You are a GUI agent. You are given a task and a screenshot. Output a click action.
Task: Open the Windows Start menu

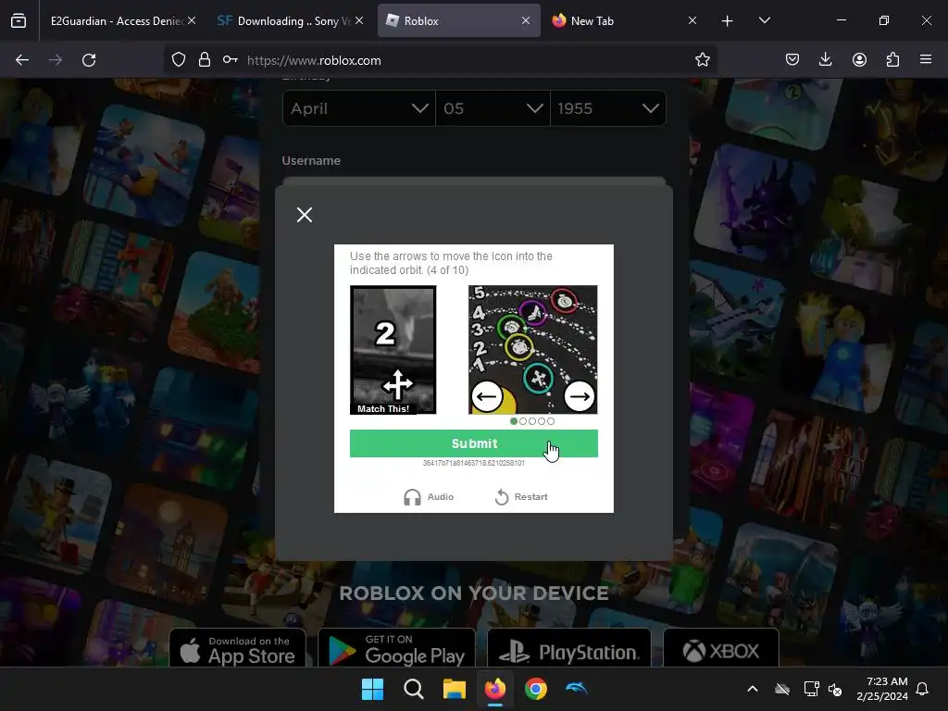click(372, 689)
